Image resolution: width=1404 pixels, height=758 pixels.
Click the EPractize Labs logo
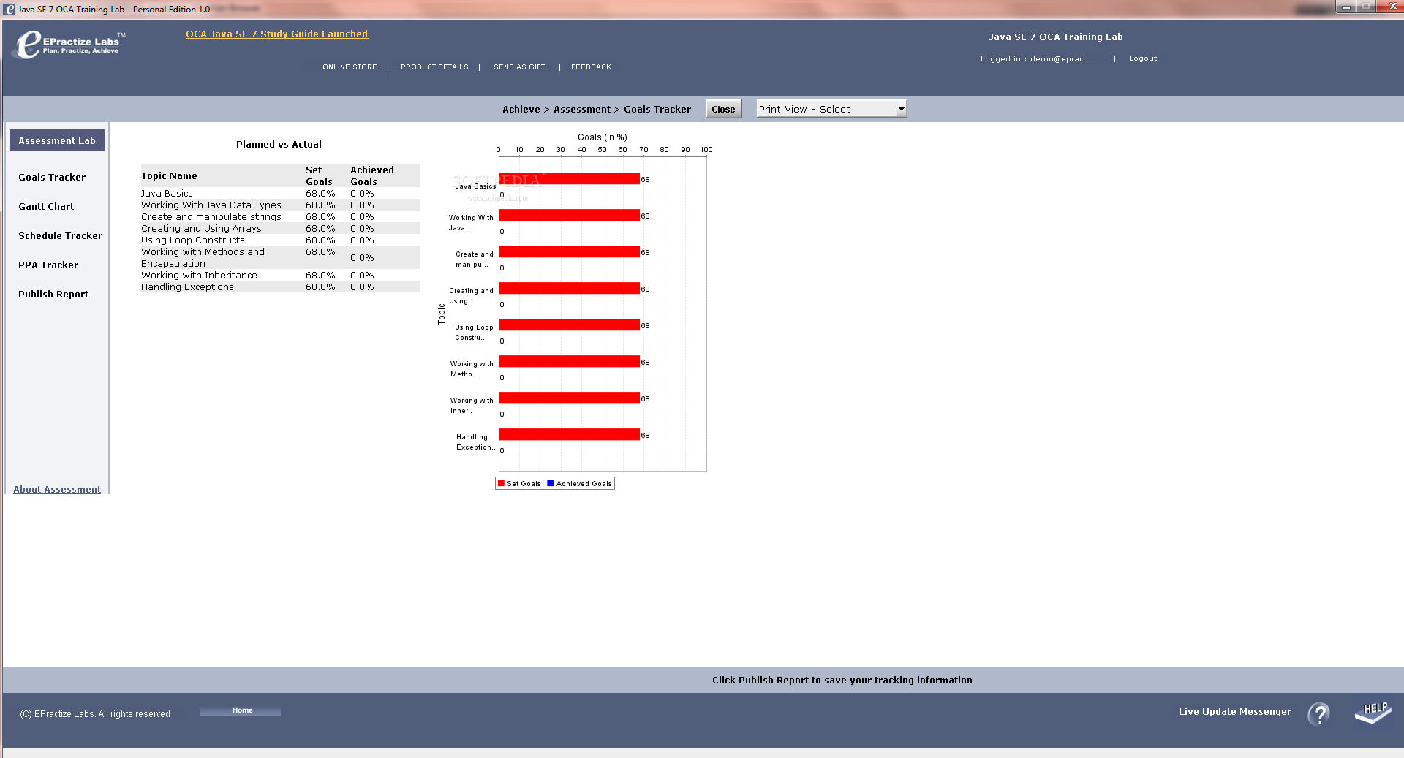click(x=69, y=44)
